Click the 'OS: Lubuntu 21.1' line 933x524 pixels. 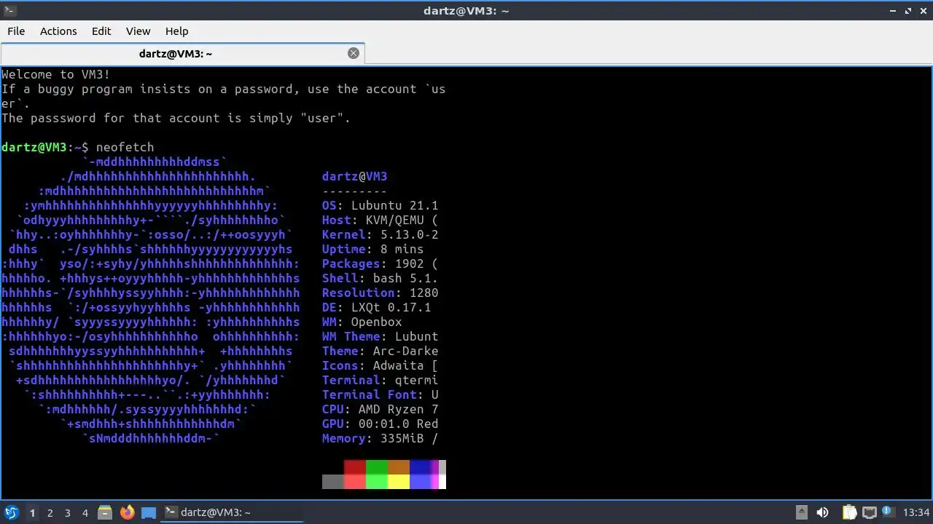(380, 205)
